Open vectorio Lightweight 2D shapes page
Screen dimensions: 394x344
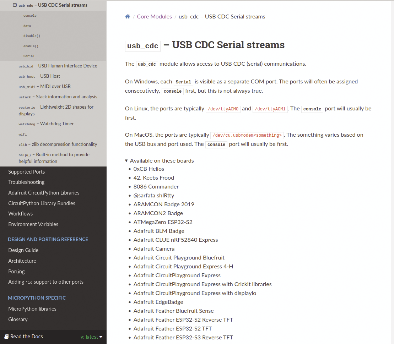pyautogui.click(x=56, y=110)
